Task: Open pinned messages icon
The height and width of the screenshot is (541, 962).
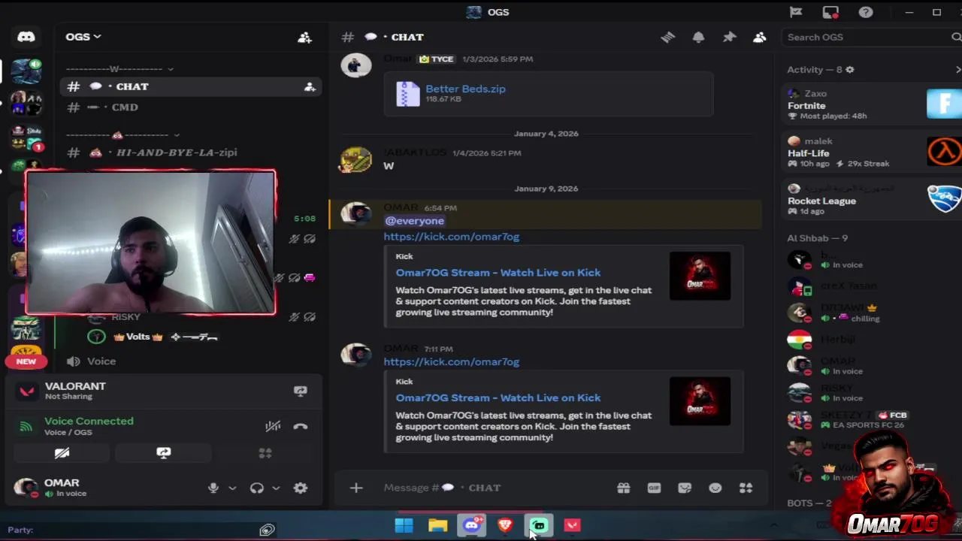Action: coord(729,37)
